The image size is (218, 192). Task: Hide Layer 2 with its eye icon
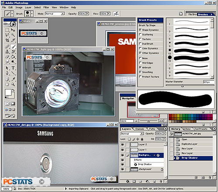(123, 144)
